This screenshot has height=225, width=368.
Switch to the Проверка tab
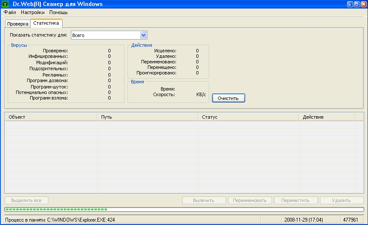(17, 24)
